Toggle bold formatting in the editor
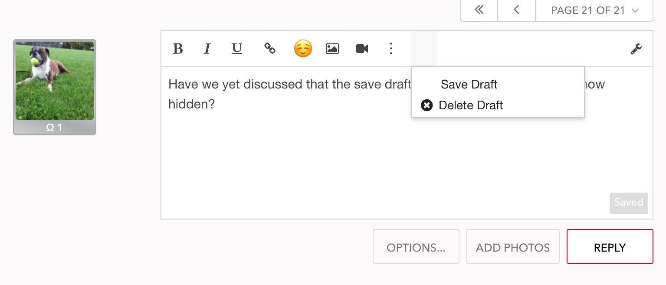 click(x=178, y=49)
